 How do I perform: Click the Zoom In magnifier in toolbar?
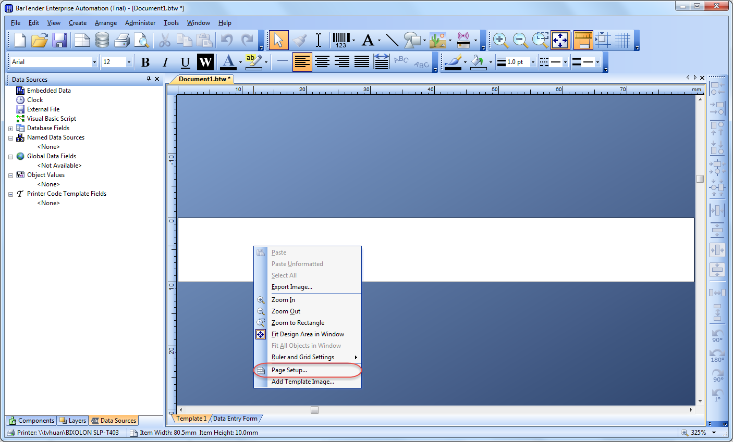500,40
